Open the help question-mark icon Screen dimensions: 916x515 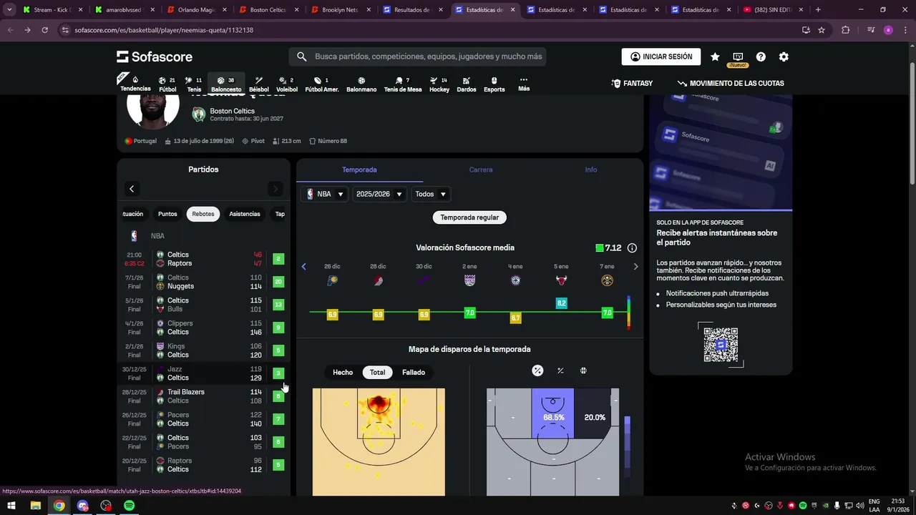click(x=761, y=57)
